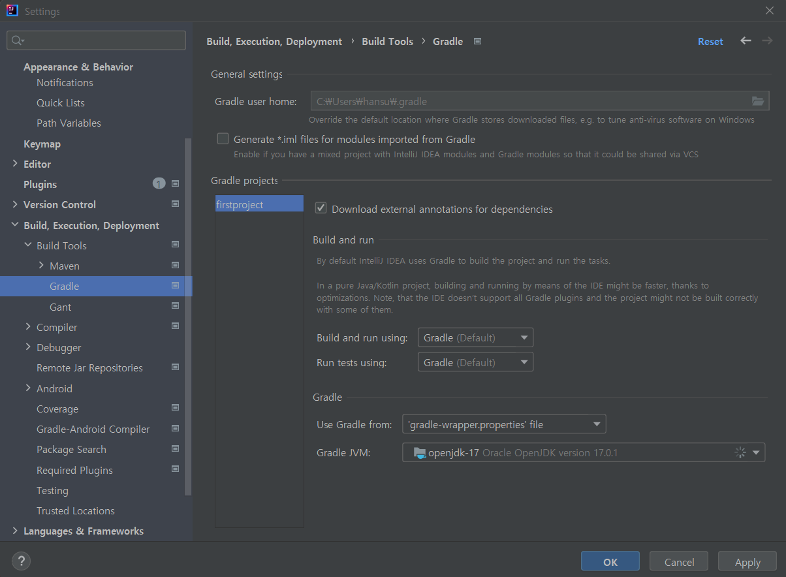Click project-level icon on Build Tools row
786x577 pixels.
click(175, 245)
